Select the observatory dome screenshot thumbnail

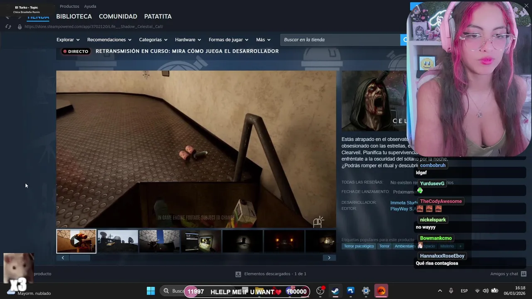pos(159,241)
